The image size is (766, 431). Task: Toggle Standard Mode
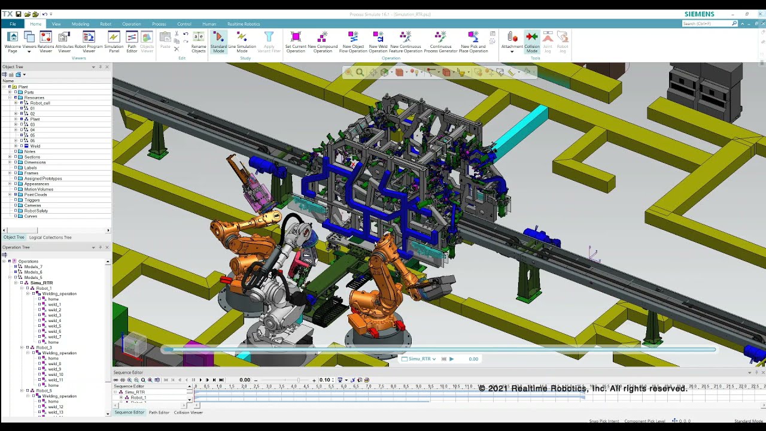point(218,42)
